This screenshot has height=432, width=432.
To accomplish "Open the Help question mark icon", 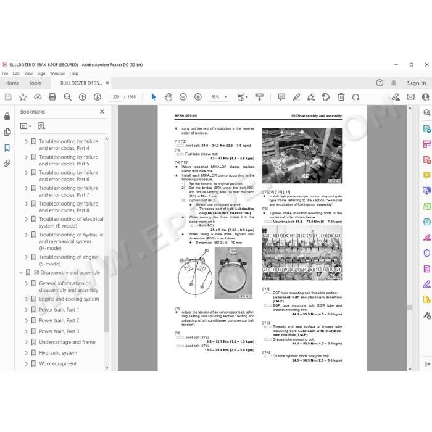I will pyautogui.click(x=380, y=83).
